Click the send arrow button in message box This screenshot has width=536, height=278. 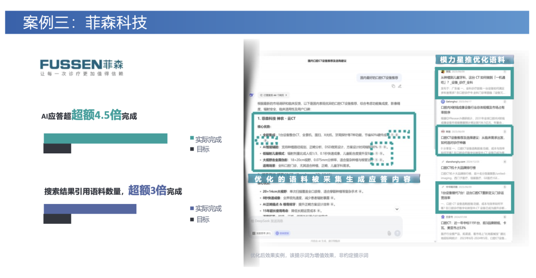click(397, 233)
